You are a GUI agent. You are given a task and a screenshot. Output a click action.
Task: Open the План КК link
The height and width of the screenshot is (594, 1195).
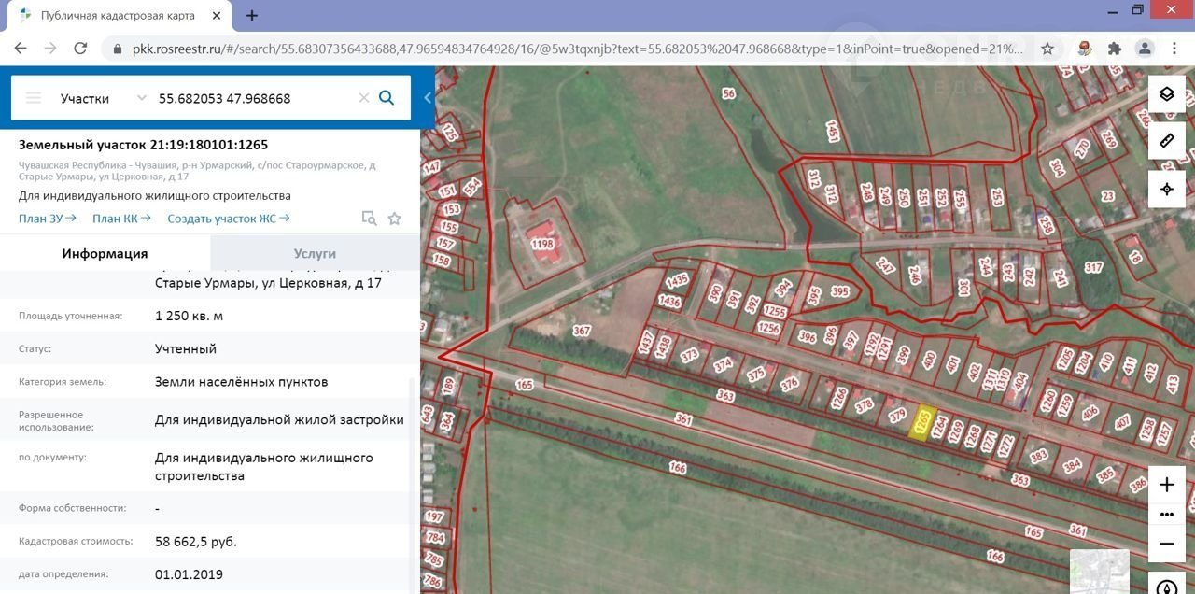121,219
